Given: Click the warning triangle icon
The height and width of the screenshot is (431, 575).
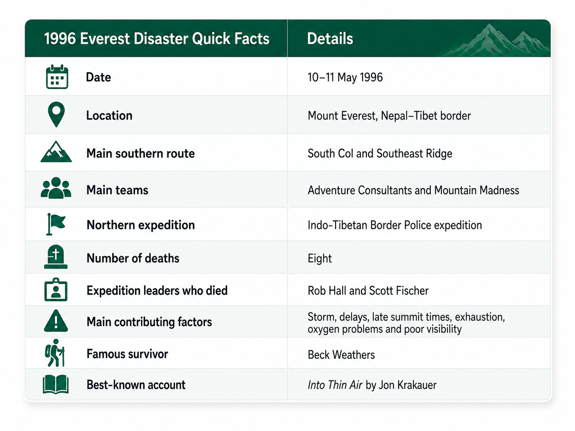Looking at the screenshot, I should pyautogui.click(x=56, y=321).
